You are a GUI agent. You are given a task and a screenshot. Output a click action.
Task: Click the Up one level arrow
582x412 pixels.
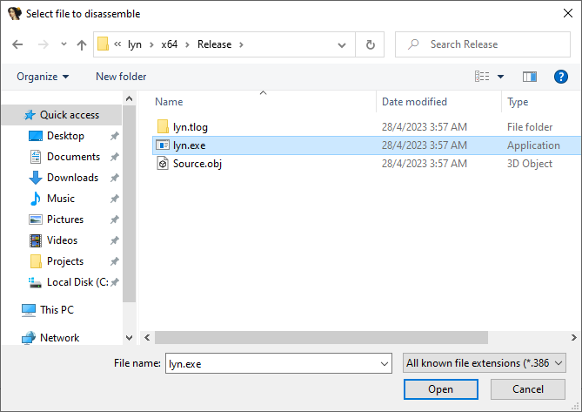pos(82,44)
